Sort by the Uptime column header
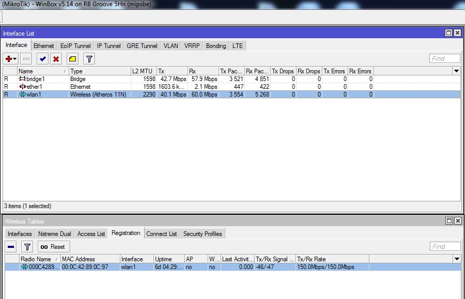Screen dimensions: 465x299 pyautogui.click(x=169, y=259)
